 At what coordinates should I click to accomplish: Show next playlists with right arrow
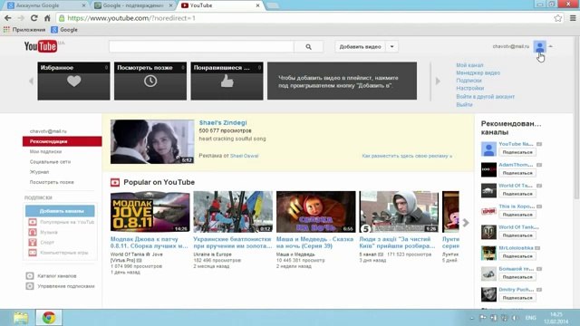tap(438, 81)
